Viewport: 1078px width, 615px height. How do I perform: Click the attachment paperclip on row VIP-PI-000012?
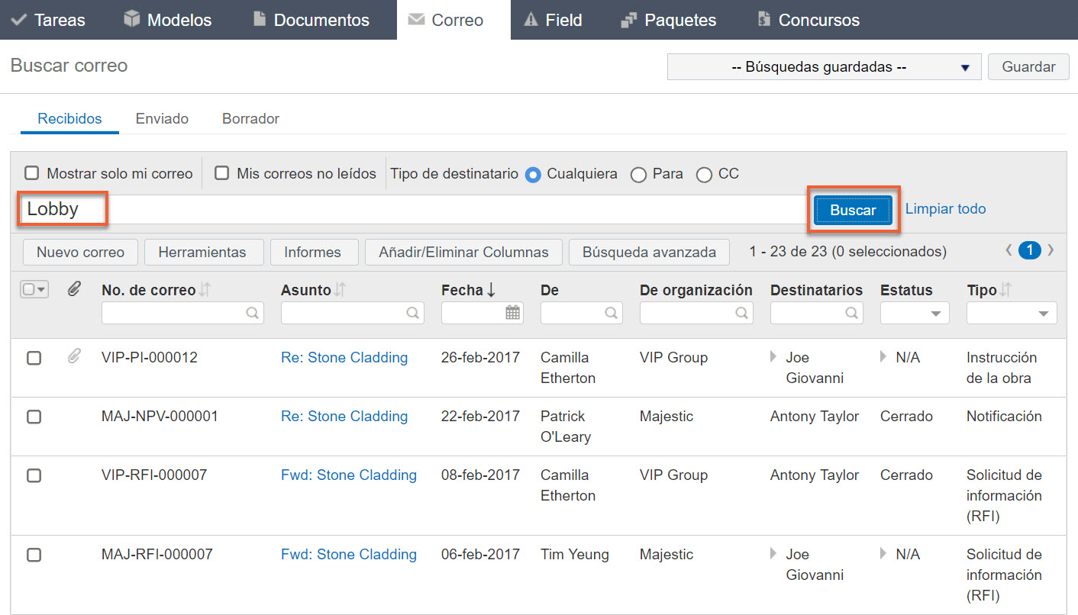[74, 356]
